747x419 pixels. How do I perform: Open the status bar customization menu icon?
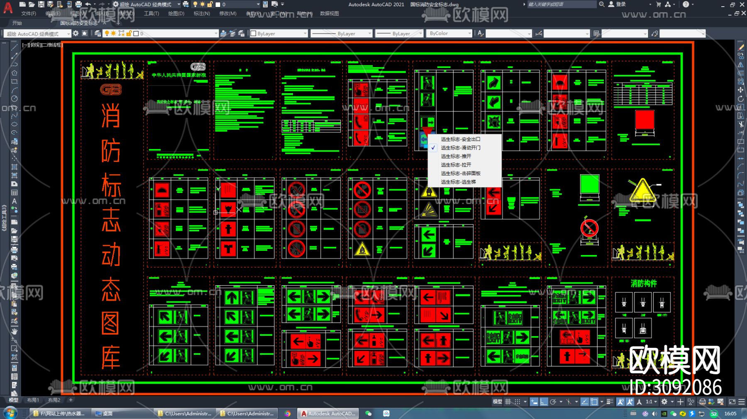point(741,402)
